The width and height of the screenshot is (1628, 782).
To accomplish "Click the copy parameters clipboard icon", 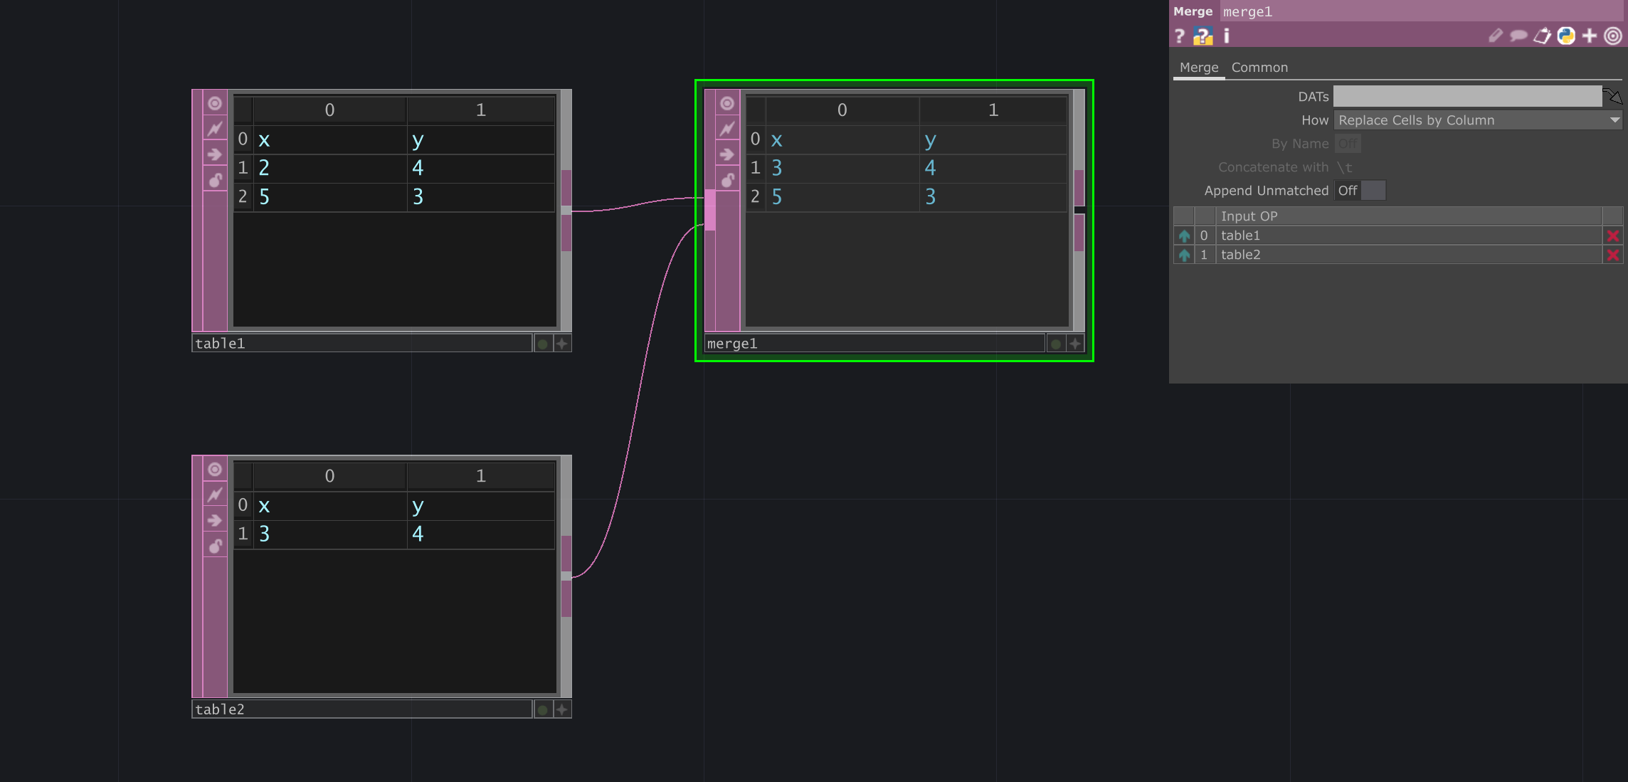I will coord(1542,36).
